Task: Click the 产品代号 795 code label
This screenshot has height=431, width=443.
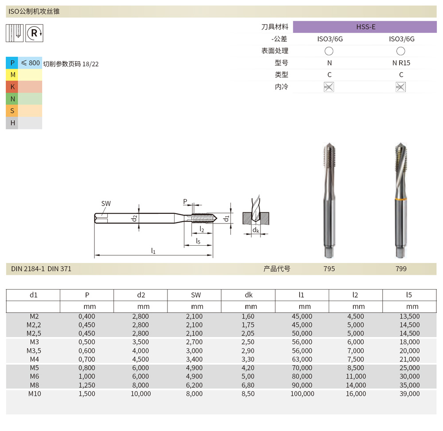Action: coord(329,268)
